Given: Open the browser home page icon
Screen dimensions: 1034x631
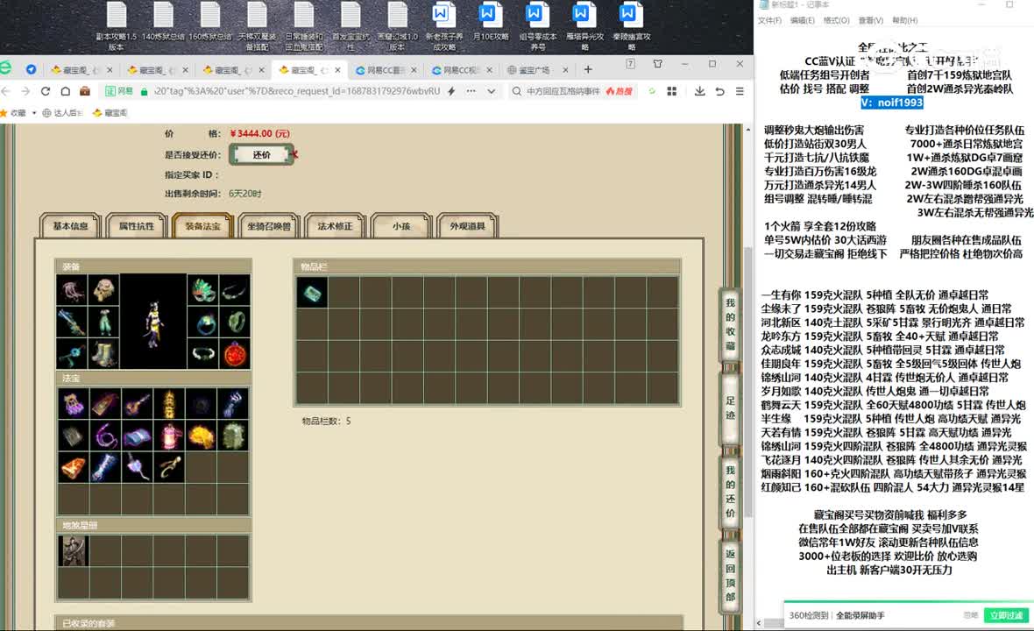Looking at the screenshot, I should tap(66, 91).
